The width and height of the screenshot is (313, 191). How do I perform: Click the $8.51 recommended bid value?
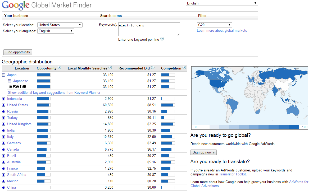pos(152,105)
